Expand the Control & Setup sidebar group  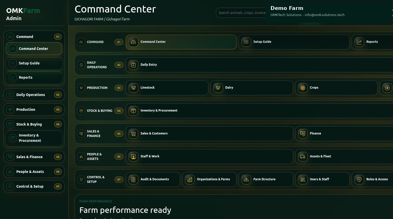[34, 186]
